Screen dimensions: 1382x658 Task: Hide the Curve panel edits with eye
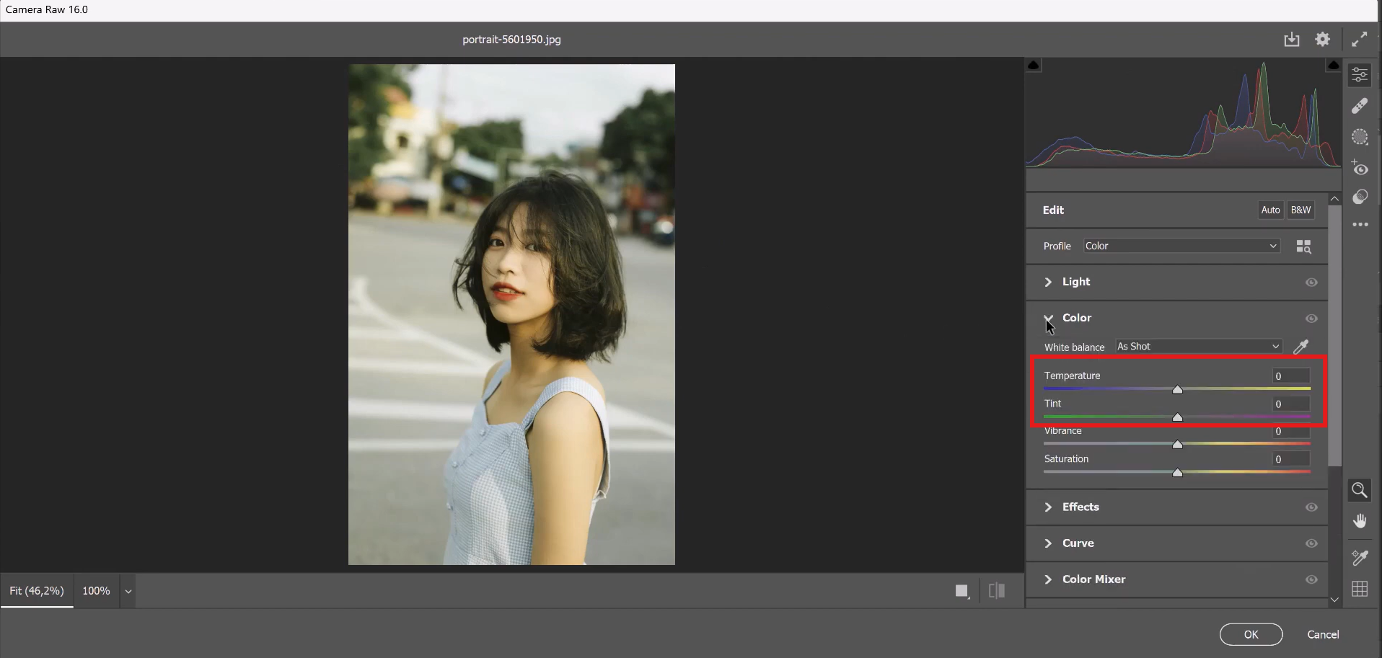(1311, 543)
